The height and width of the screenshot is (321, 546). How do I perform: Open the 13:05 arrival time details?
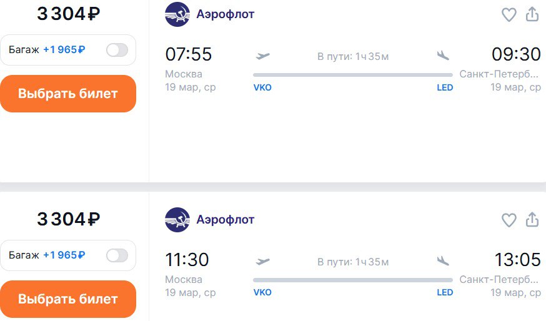coord(517,260)
